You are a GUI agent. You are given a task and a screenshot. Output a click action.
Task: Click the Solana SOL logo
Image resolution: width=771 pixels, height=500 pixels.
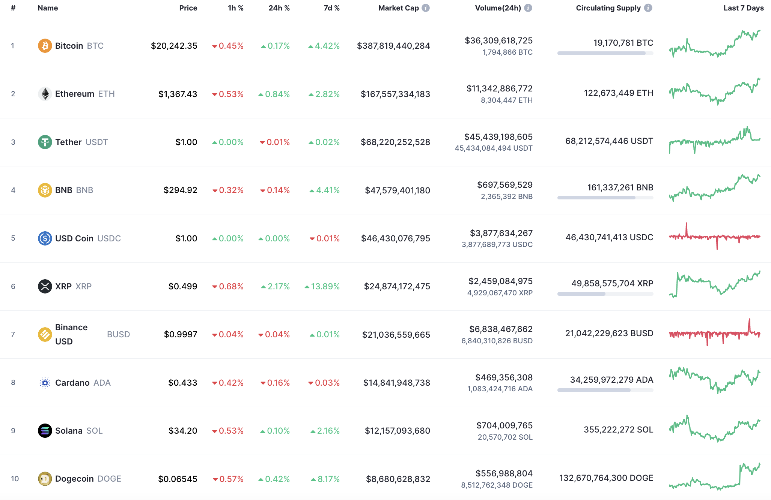point(45,430)
